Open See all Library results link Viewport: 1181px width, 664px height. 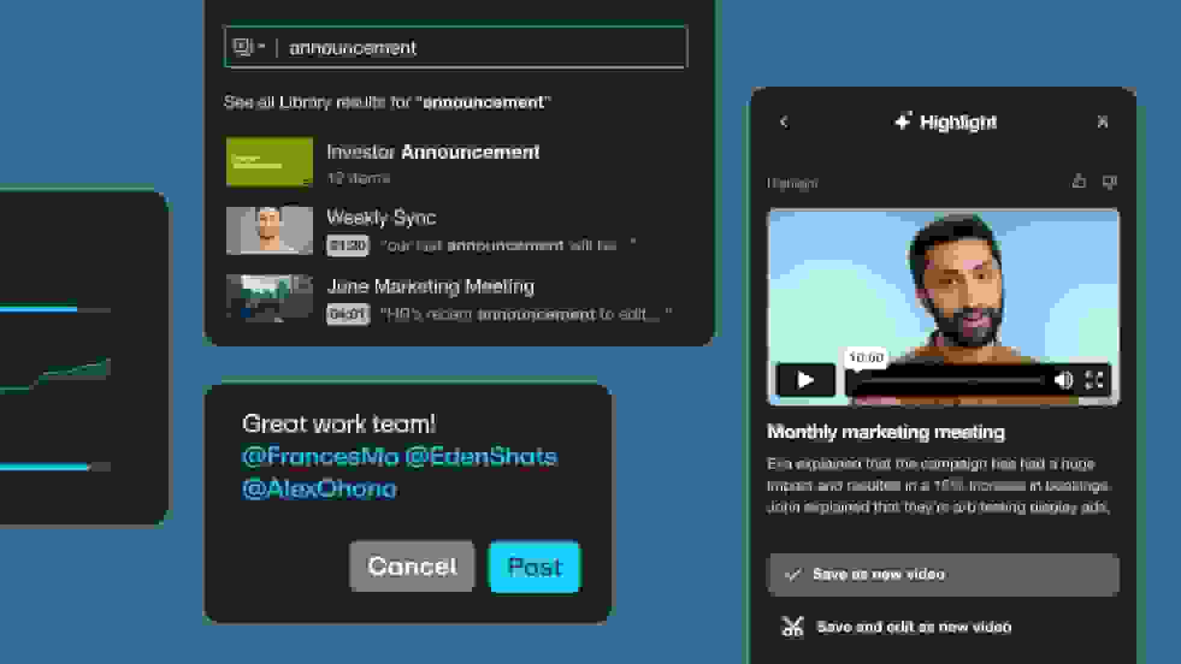pos(387,102)
